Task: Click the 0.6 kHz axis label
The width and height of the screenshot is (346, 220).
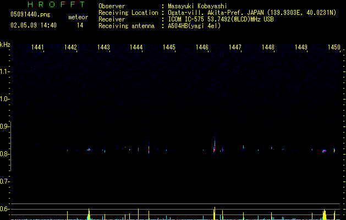Action: pyautogui.click(x=4, y=209)
